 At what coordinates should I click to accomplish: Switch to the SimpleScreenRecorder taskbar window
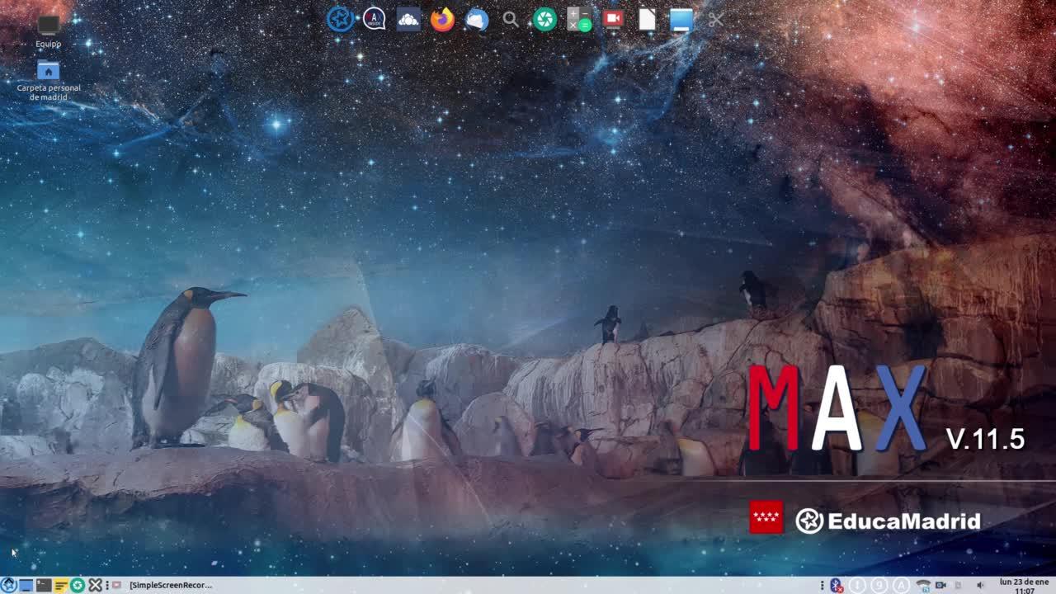coord(163,585)
